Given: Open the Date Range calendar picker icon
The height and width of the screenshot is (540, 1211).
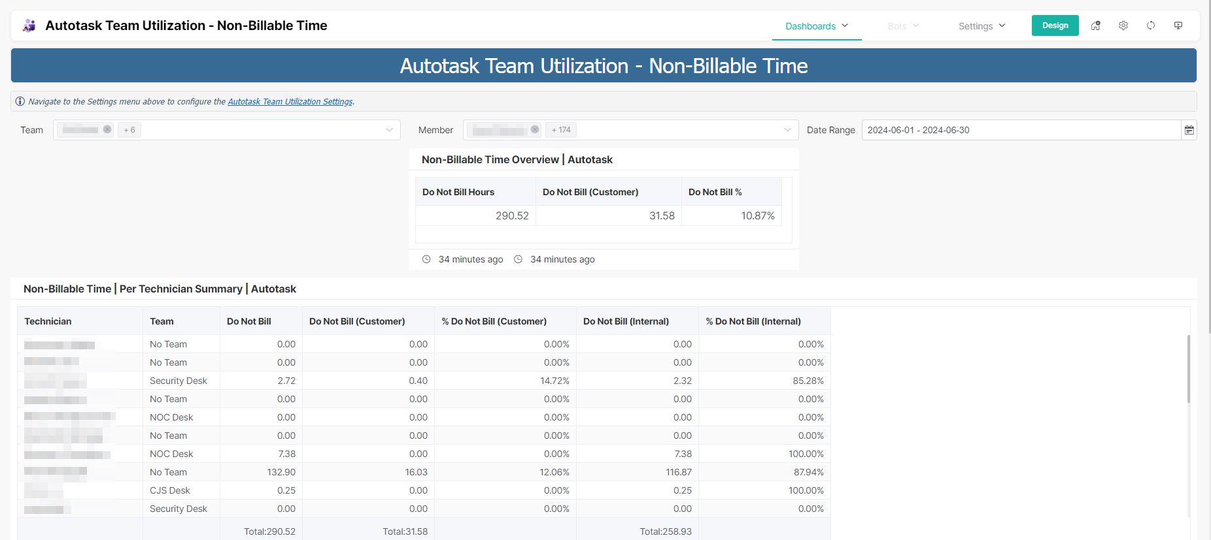Looking at the screenshot, I should point(1189,130).
